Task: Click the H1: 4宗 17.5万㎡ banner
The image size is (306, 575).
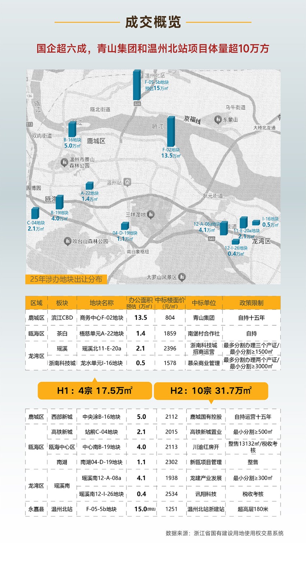Action: click(x=95, y=391)
